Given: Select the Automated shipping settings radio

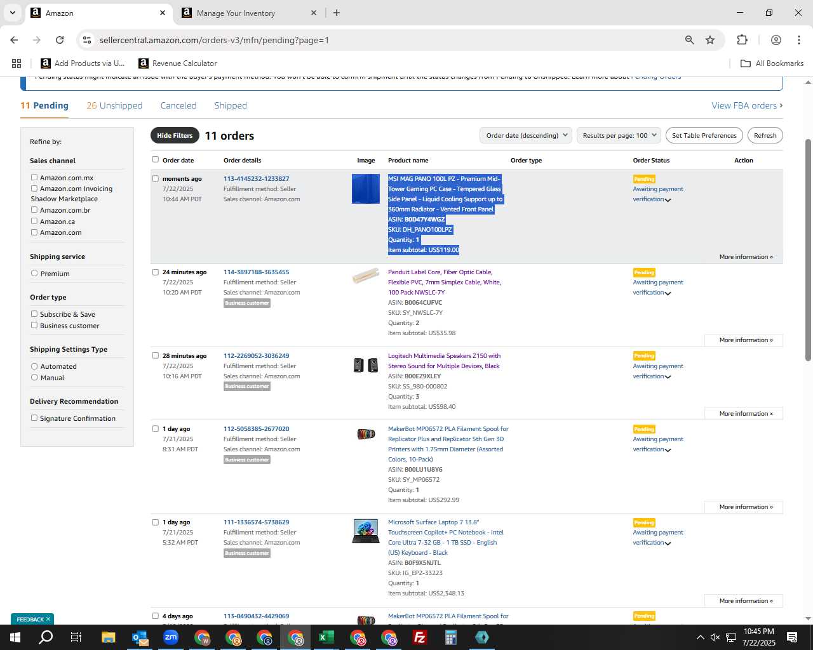Looking at the screenshot, I should pos(34,366).
